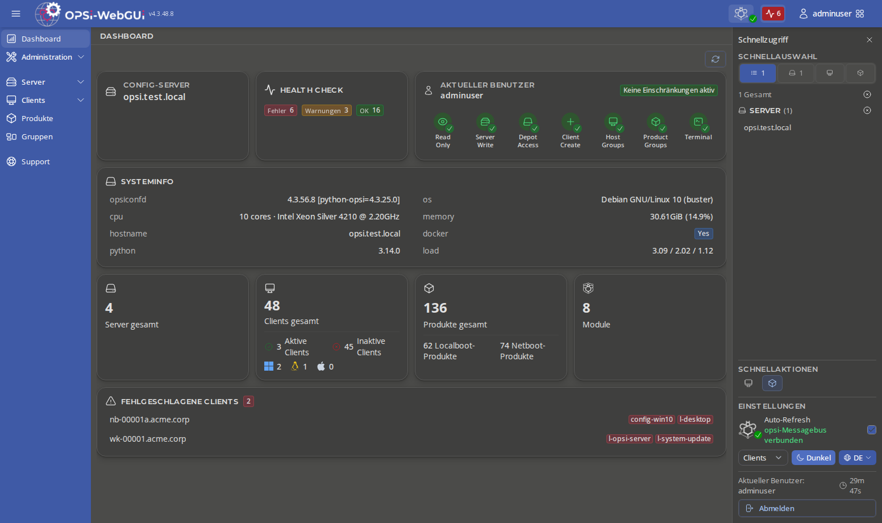The width and height of the screenshot is (882, 523).
Task: Click the l-desktop failed product tag
Action: pos(695,420)
